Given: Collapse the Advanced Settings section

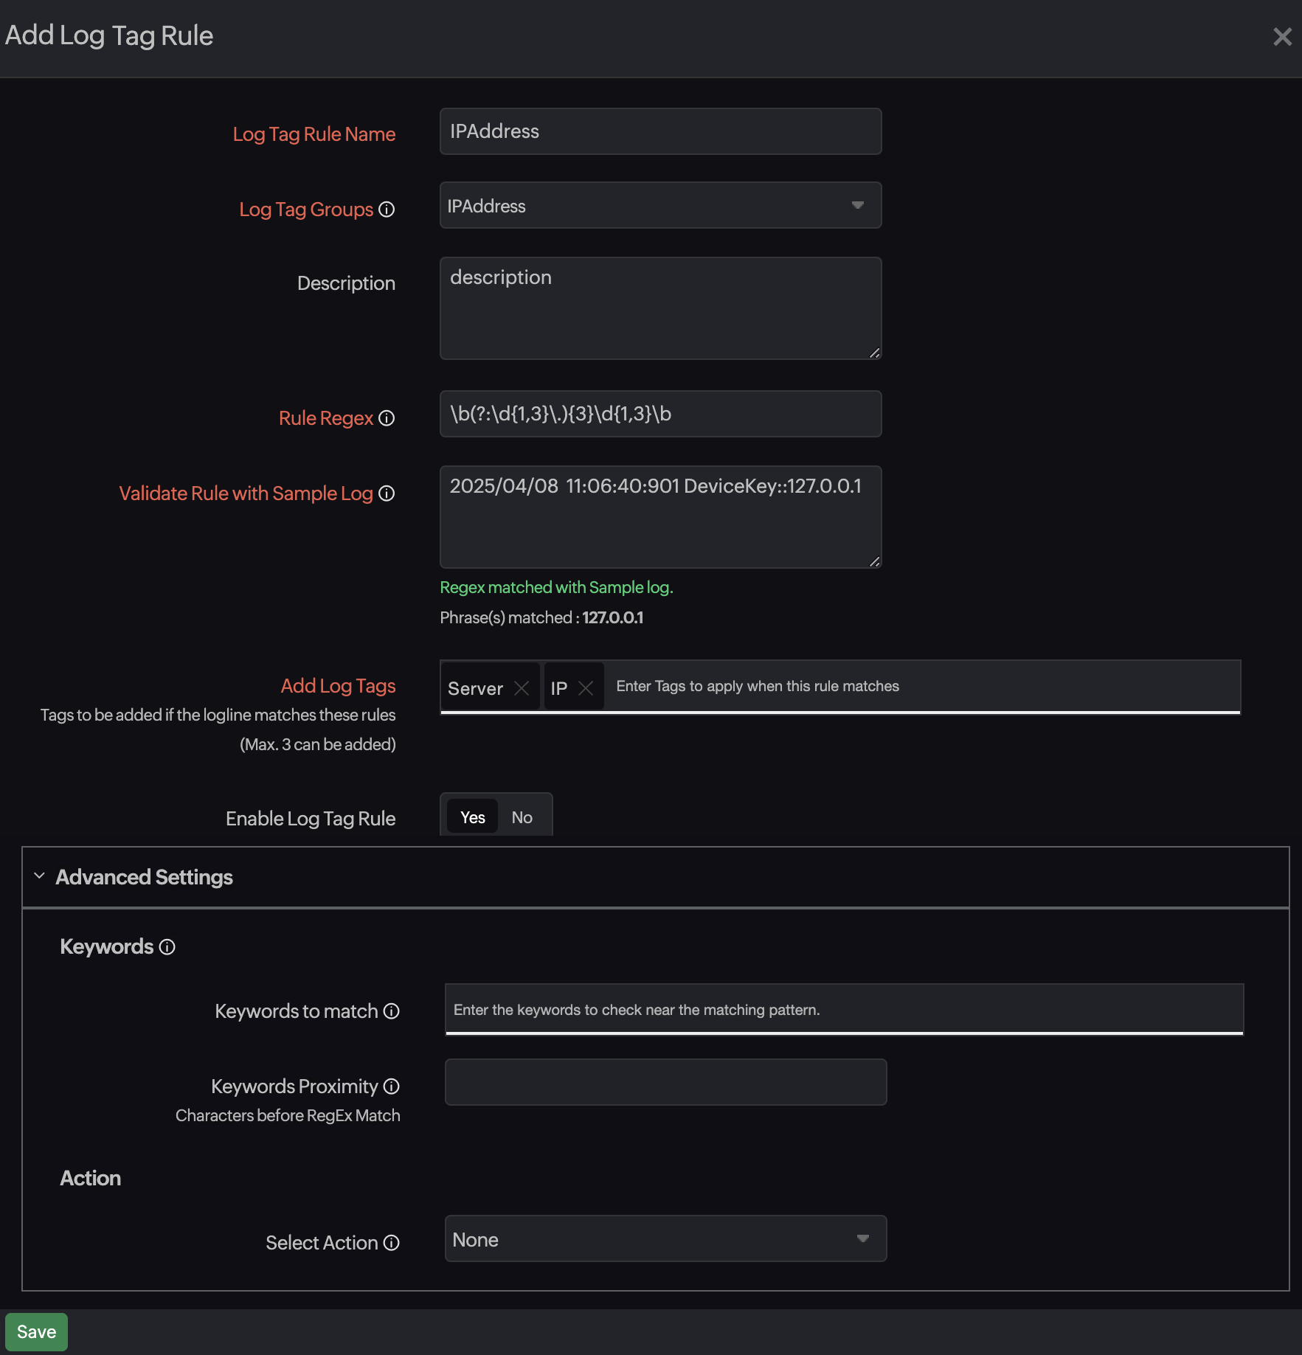Looking at the screenshot, I should pyautogui.click(x=41, y=876).
